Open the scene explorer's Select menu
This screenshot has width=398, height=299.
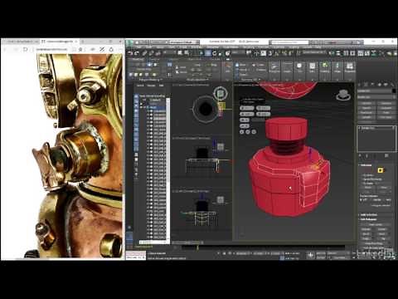(x=140, y=86)
